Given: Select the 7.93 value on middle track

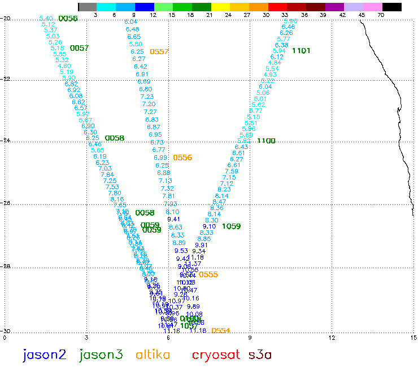Looking at the screenshot, I should pyautogui.click(x=171, y=204).
